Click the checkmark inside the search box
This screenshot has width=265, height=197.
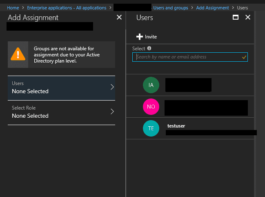[244, 57]
